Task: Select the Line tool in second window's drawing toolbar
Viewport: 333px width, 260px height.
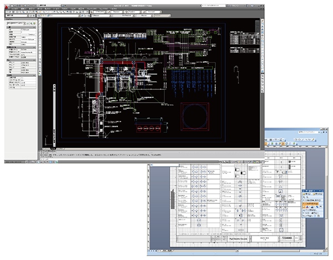Action: click(x=303, y=139)
